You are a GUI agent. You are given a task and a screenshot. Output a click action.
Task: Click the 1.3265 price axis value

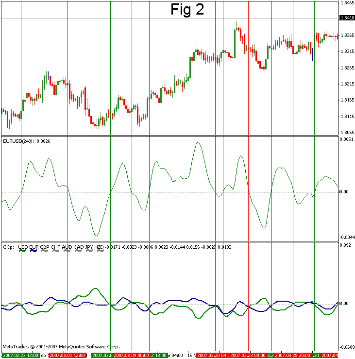click(x=347, y=68)
